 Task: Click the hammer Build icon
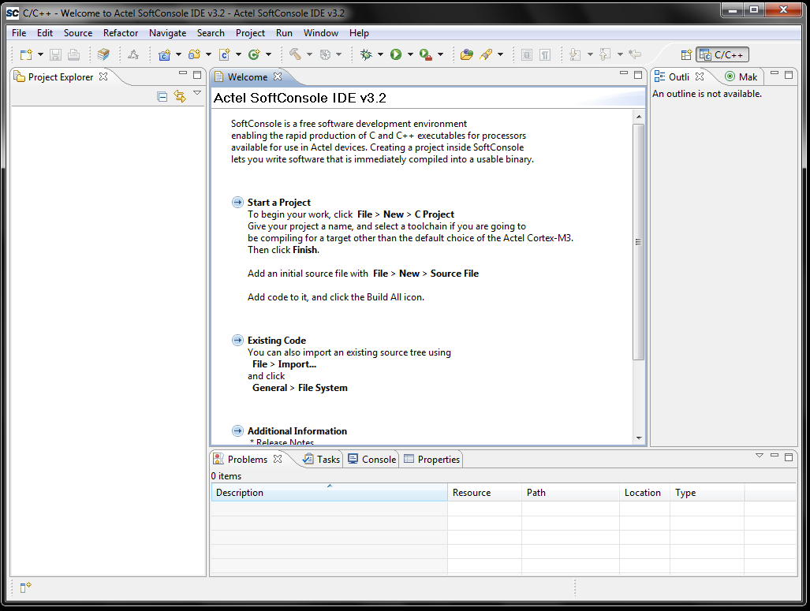(295, 54)
